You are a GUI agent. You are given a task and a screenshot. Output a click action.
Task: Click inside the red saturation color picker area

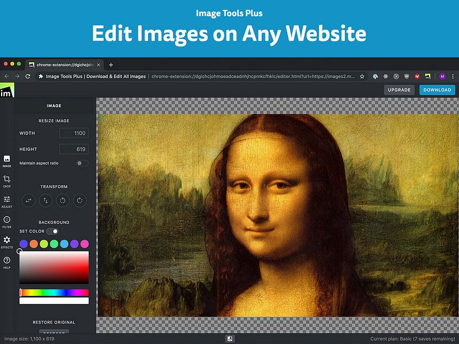[x=54, y=267]
